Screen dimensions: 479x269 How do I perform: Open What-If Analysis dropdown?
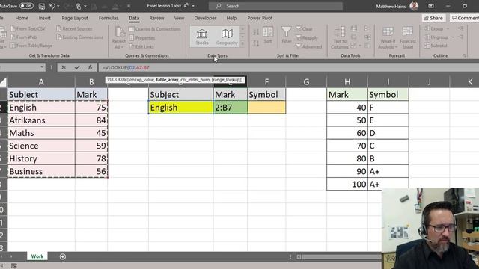point(388,38)
